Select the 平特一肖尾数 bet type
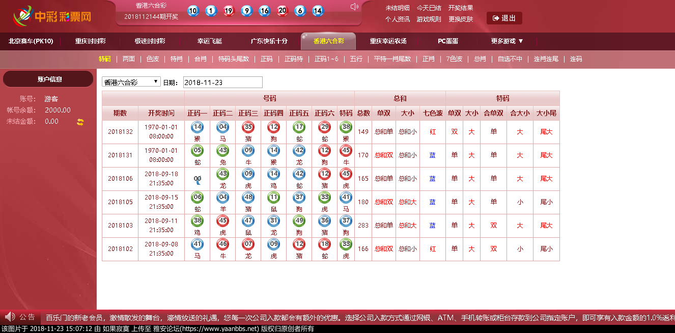 tap(392, 59)
